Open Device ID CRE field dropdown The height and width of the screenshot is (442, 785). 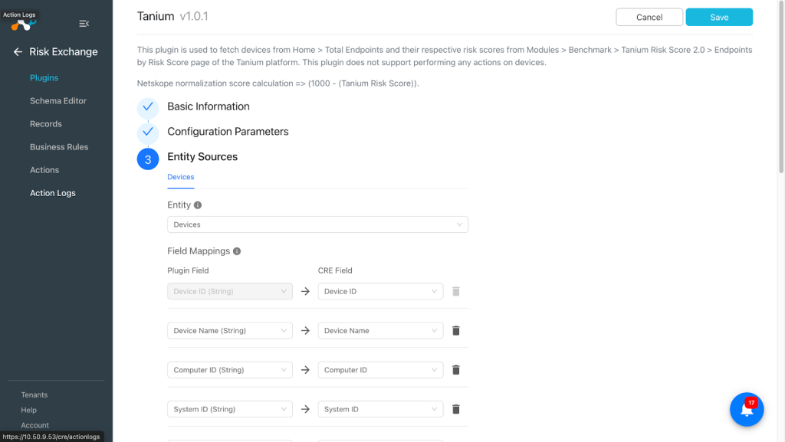pyautogui.click(x=380, y=292)
